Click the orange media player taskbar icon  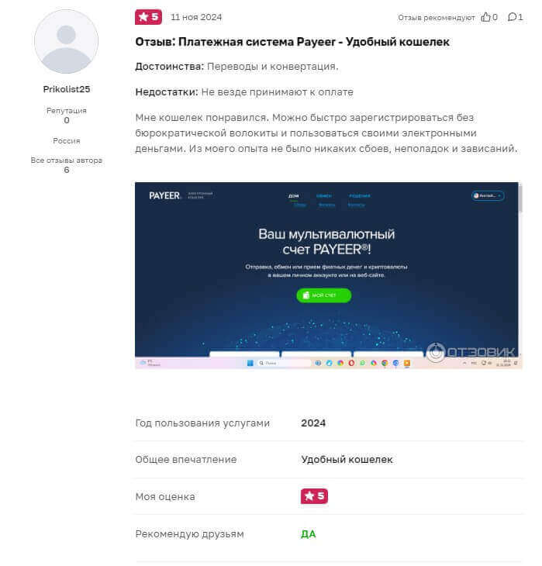point(407,363)
